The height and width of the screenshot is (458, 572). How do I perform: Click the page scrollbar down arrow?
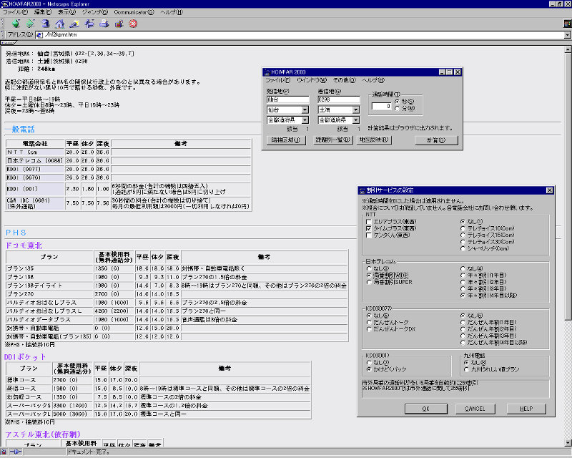click(x=568, y=443)
